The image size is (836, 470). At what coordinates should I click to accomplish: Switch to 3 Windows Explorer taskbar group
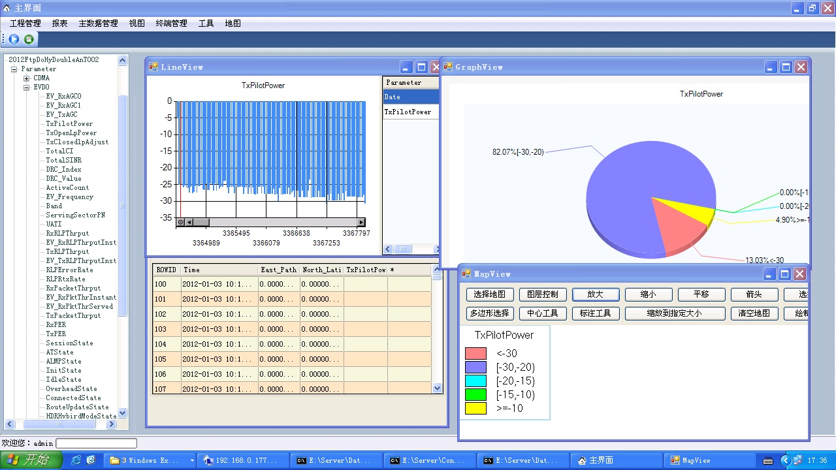(x=151, y=460)
